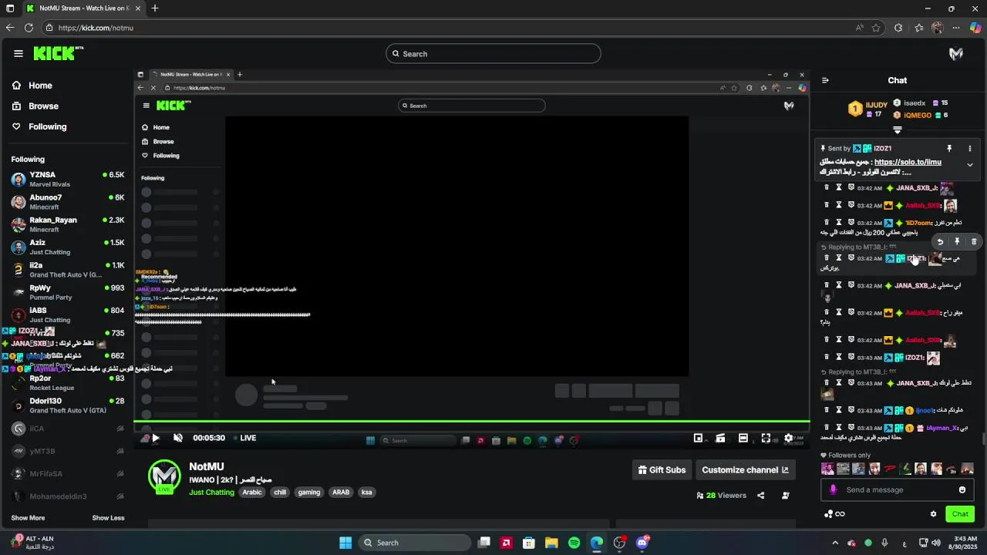Expand the gift leaderboard arrow
This screenshot has width=987, height=555.
pos(898,130)
